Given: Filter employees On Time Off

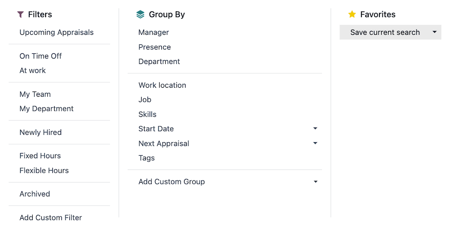Looking at the screenshot, I should point(40,56).
